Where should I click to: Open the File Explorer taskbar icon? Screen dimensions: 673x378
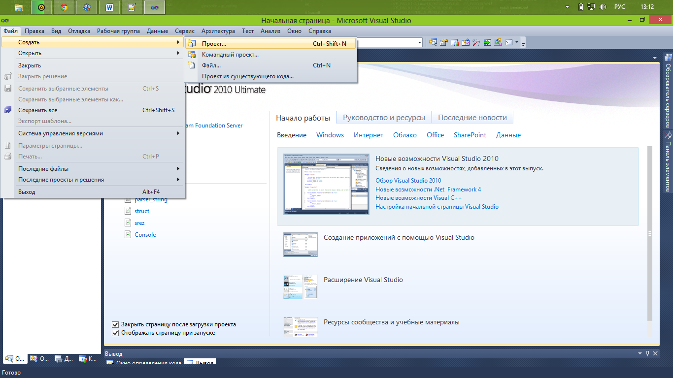click(18, 7)
